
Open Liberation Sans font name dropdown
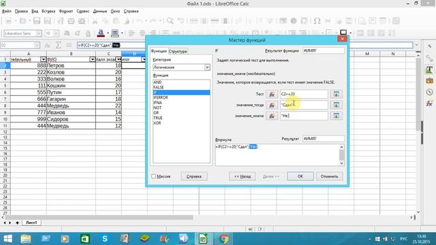click(x=39, y=33)
